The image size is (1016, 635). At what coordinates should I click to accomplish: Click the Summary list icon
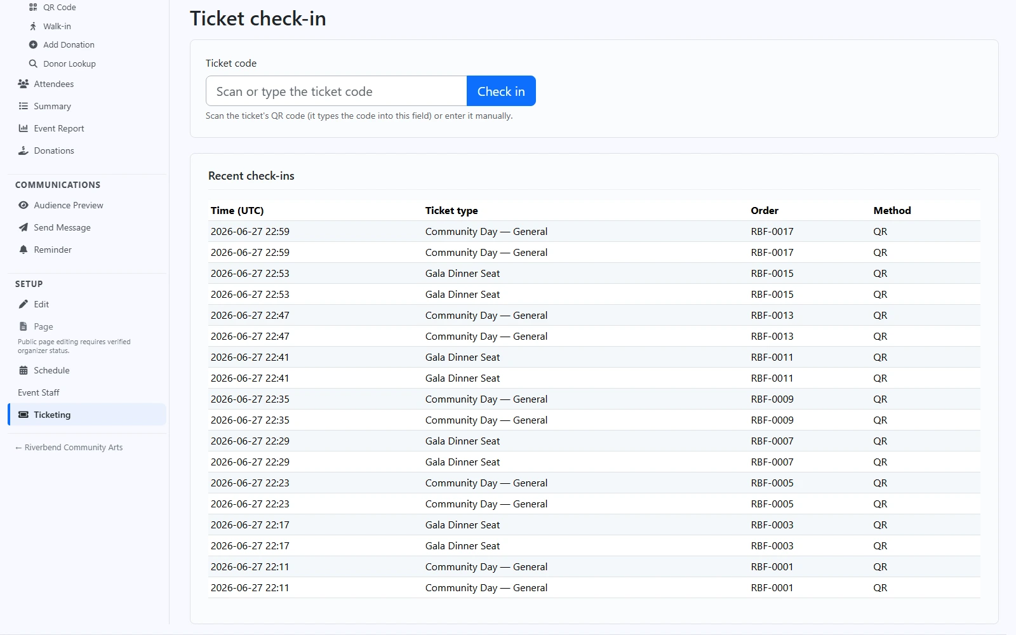[23, 106]
